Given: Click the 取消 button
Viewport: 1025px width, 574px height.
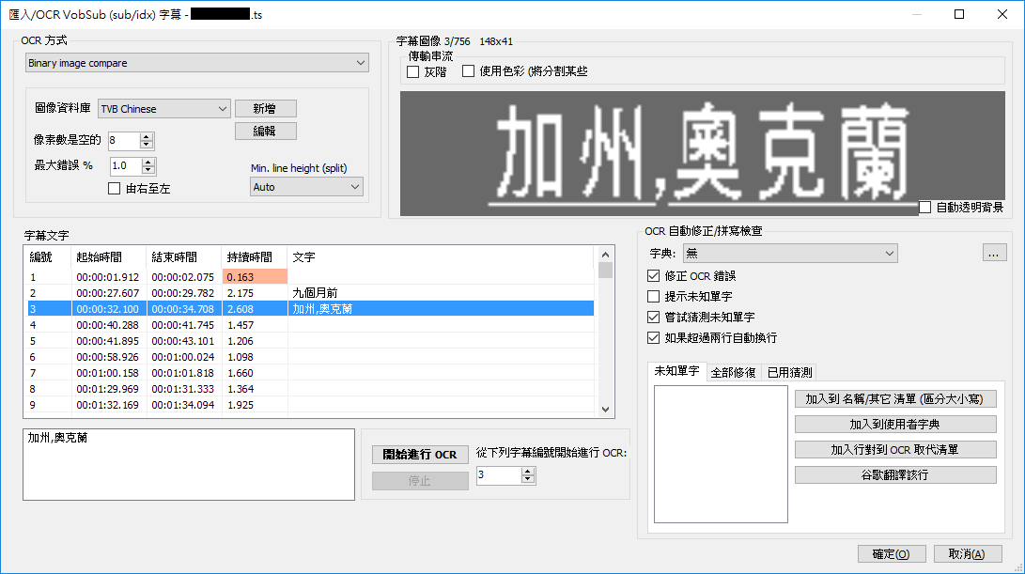Looking at the screenshot, I should [968, 553].
